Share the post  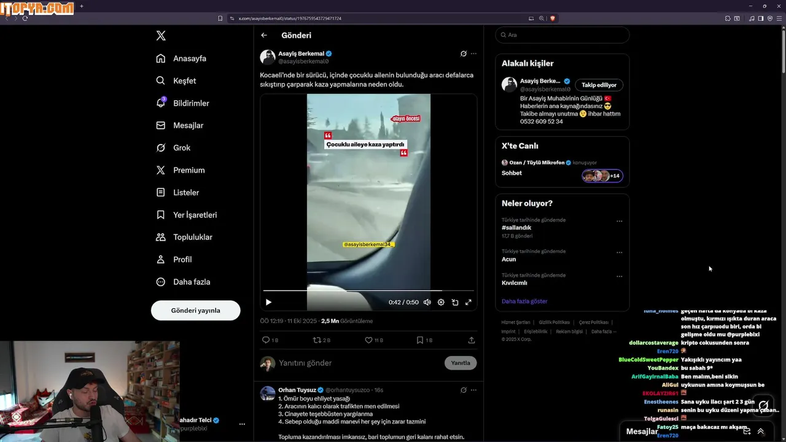point(472,340)
